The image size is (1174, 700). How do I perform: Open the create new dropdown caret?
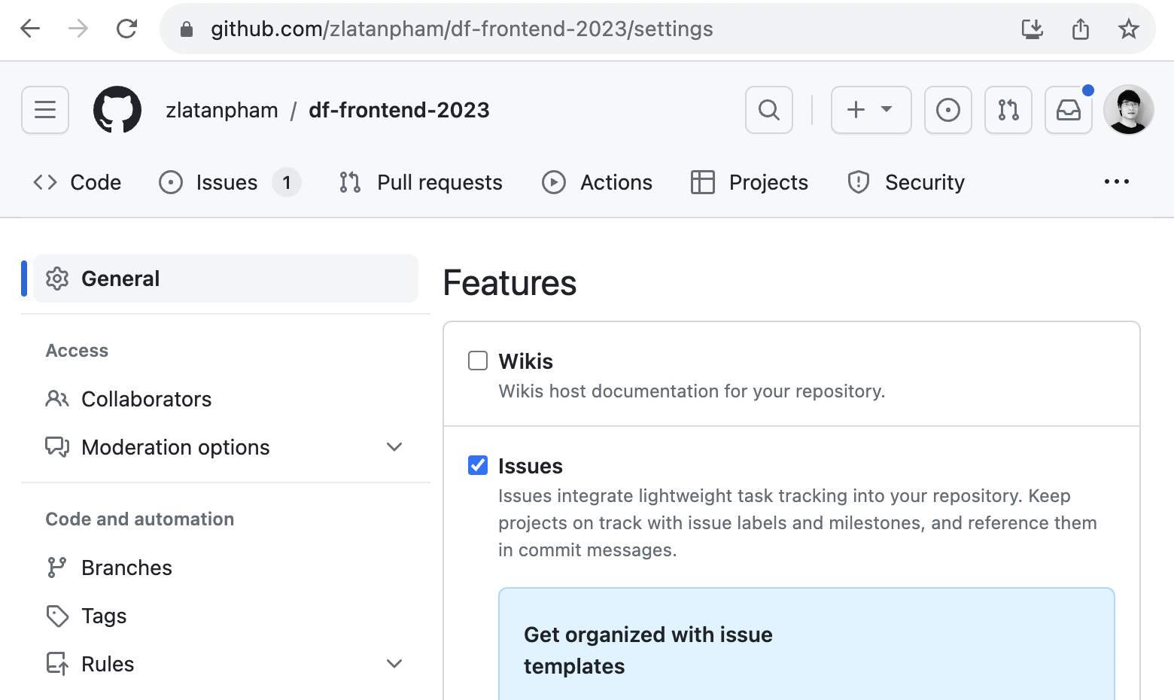pos(887,110)
